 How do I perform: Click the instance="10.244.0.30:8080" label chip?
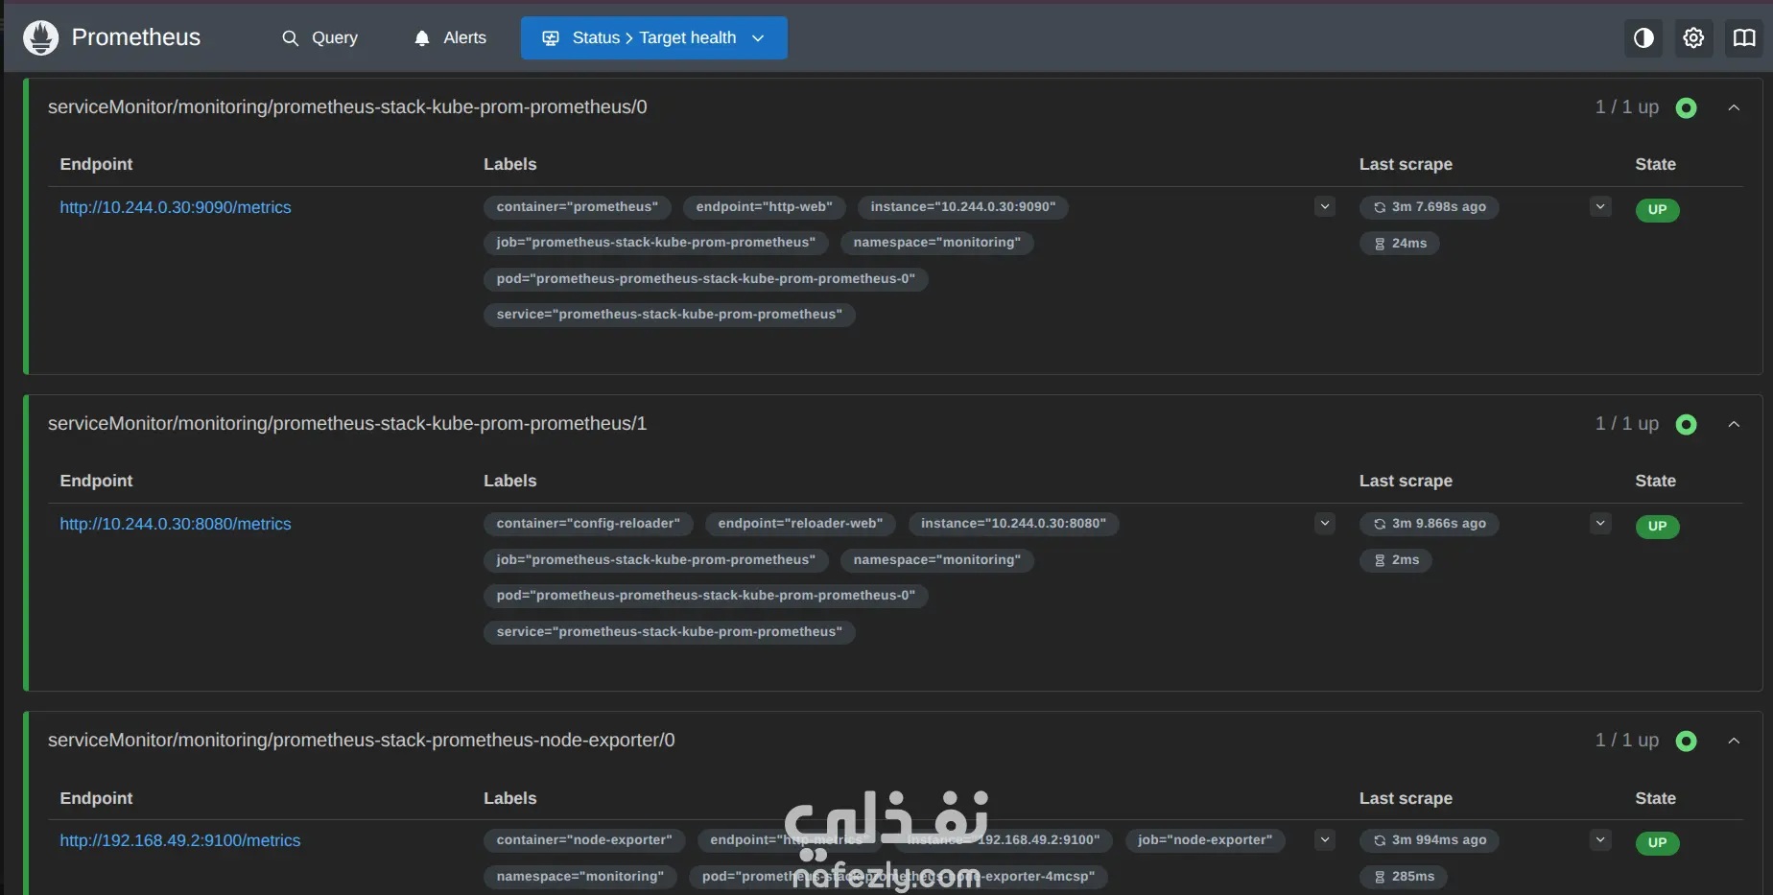click(1014, 524)
